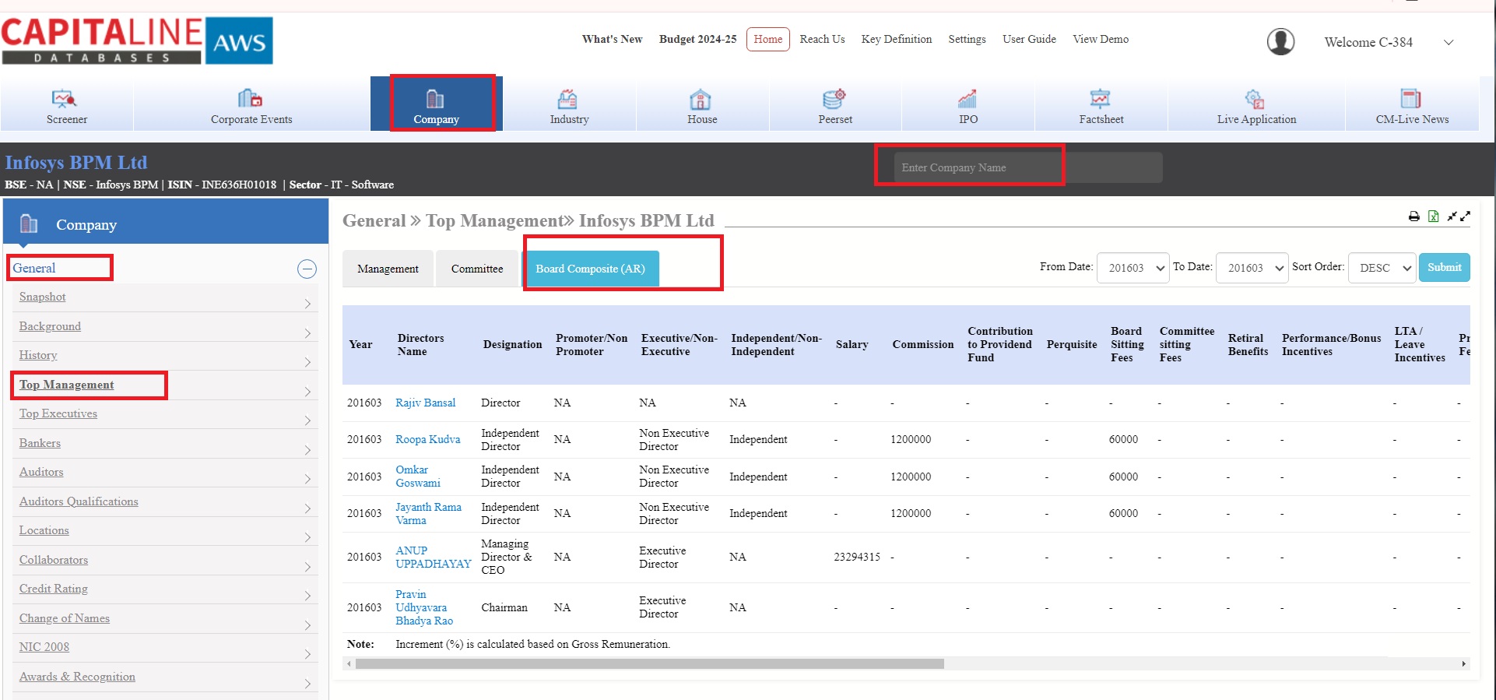Screen dimensions: 1496x700
Task: Click the horizontal scrollbar under the table
Action: tap(649, 664)
